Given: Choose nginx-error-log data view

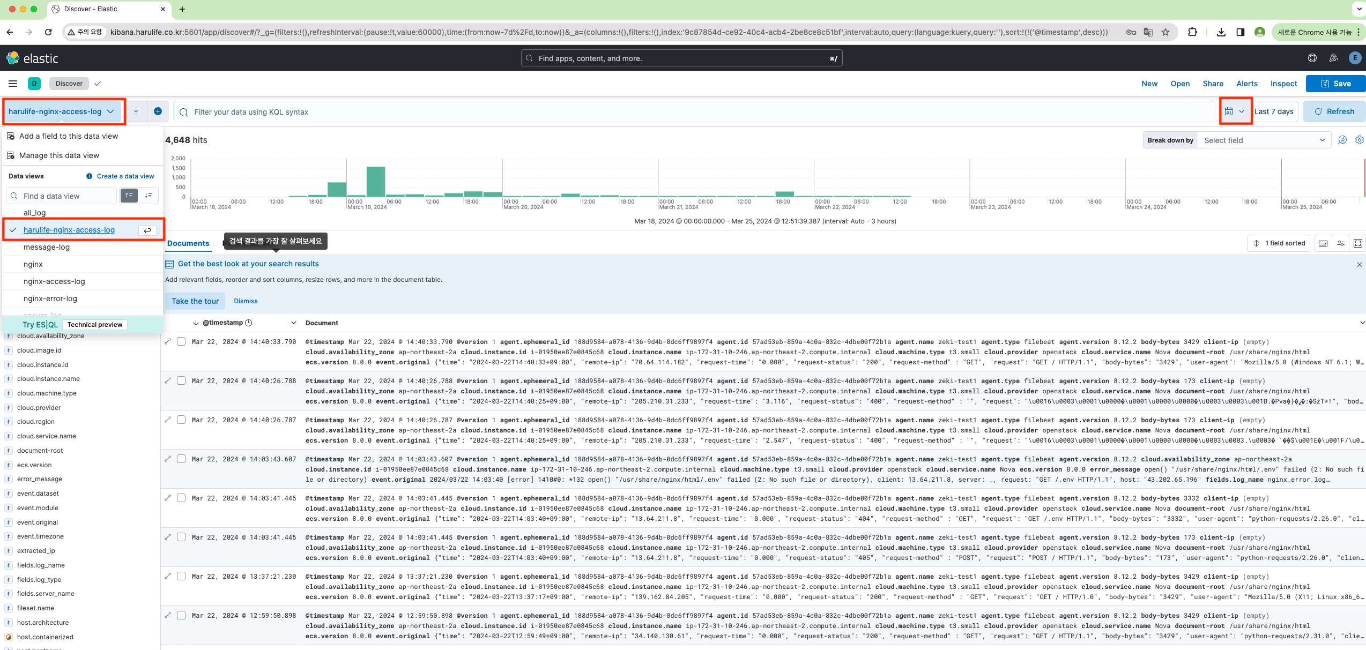Looking at the screenshot, I should pyautogui.click(x=50, y=298).
